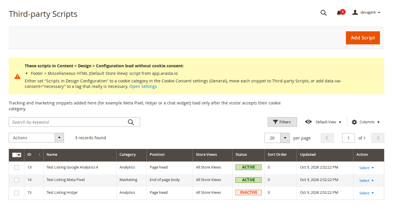Image resolution: width=393 pixels, height=217 pixels.
Task: Check the row for ID 13
Action: [x=17, y=167]
